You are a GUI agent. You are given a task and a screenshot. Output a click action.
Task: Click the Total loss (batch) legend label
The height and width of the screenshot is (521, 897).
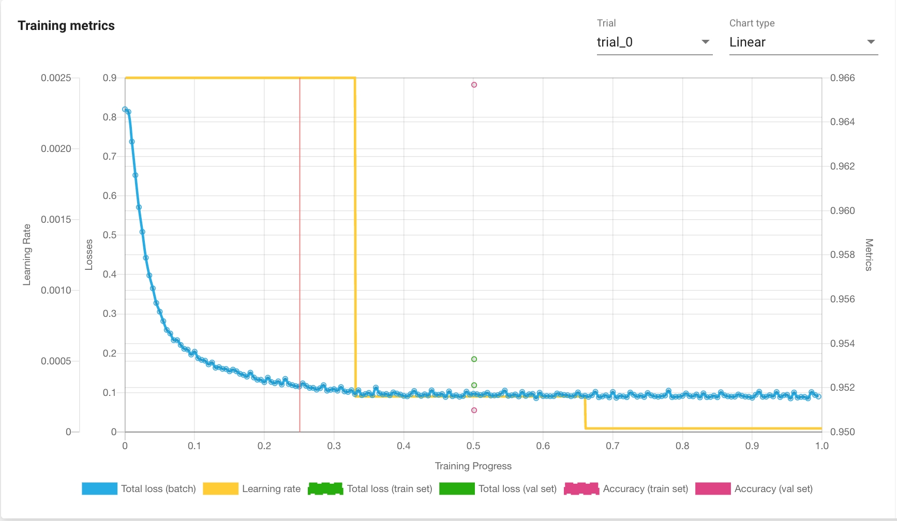(158, 489)
